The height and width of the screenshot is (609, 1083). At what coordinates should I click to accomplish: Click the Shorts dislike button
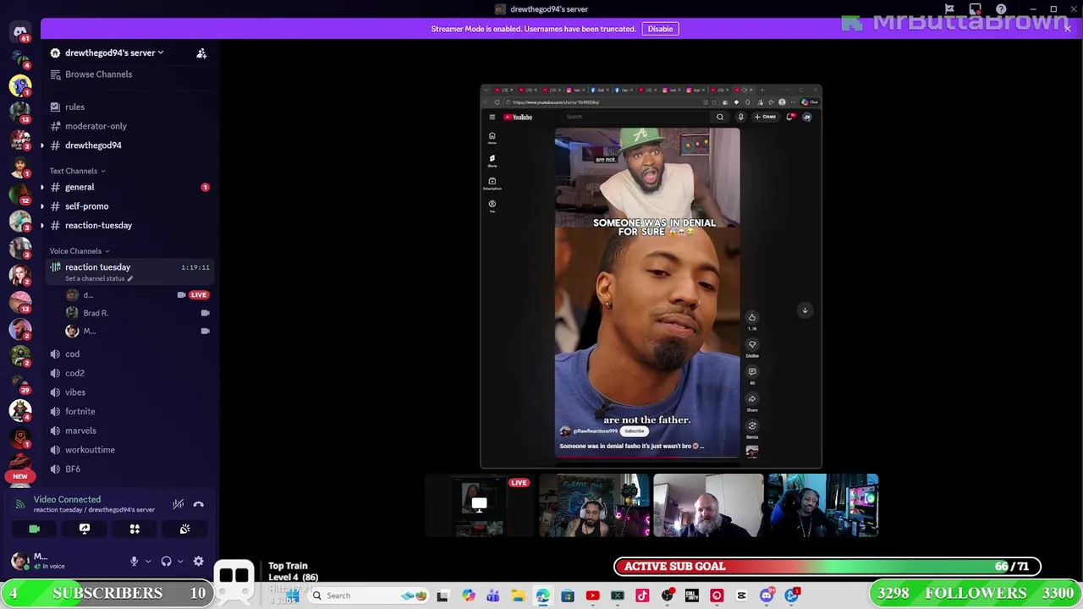[x=752, y=345]
